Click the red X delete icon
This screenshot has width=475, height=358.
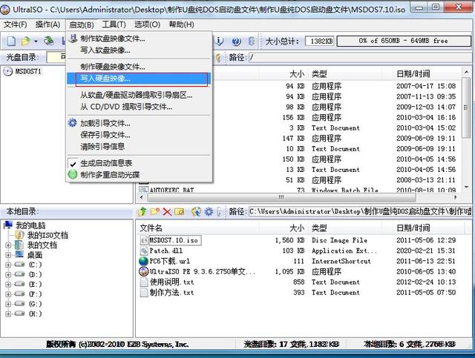click(167, 211)
